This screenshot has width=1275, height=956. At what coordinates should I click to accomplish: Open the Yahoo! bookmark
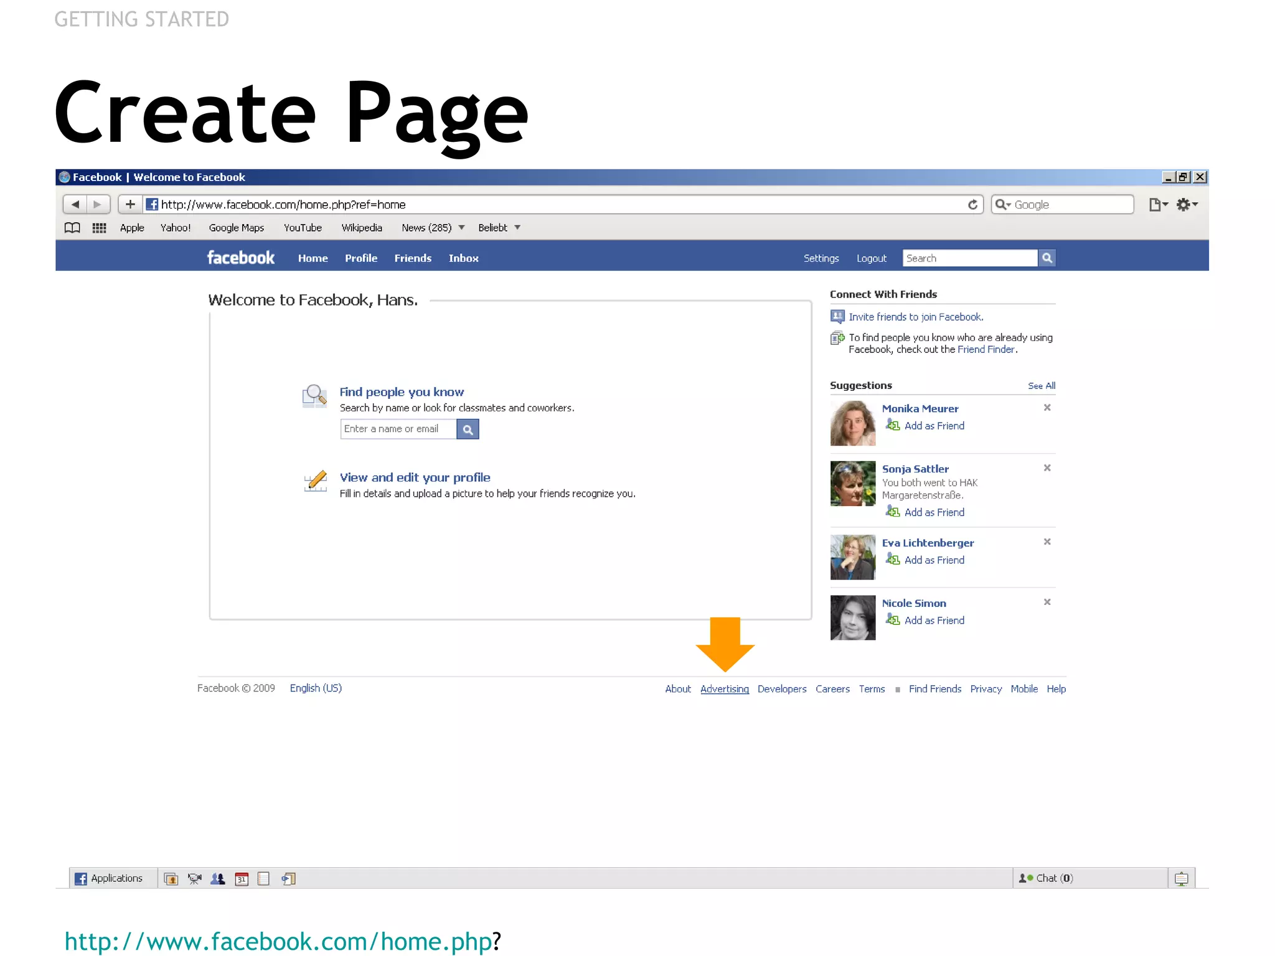point(176,228)
